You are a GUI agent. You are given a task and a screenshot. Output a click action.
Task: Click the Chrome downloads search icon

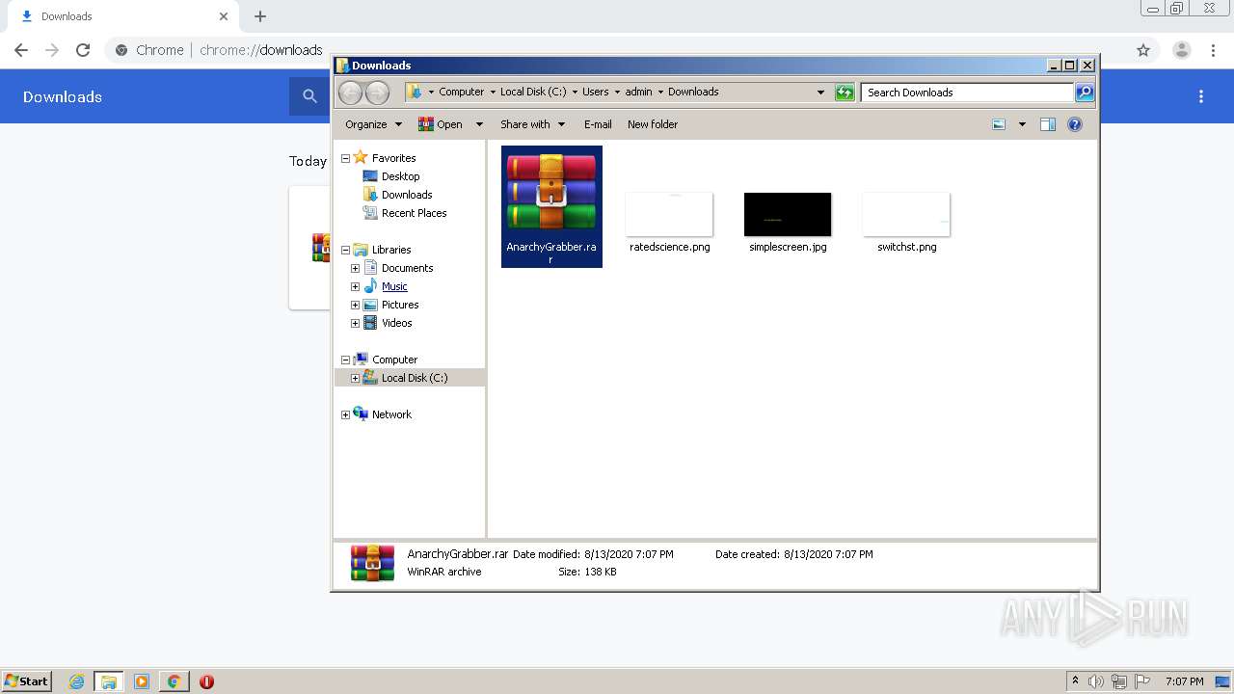click(x=309, y=96)
